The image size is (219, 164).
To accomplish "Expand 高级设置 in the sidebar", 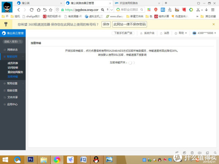I will tap(13, 90).
